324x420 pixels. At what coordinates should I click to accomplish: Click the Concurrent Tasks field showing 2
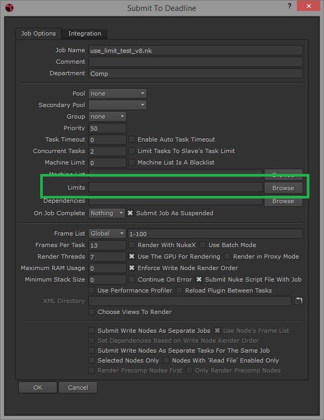point(107,151)
